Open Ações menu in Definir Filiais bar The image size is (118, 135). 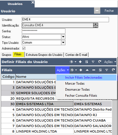coord(110,62)
